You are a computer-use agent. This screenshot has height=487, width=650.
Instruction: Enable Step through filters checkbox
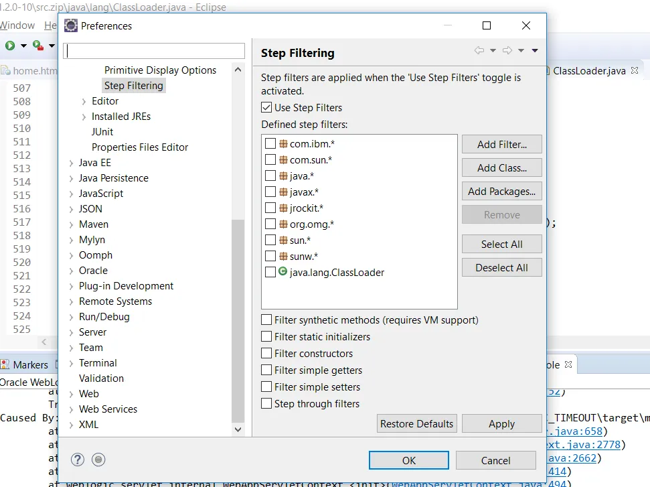[x=266, y=403]
